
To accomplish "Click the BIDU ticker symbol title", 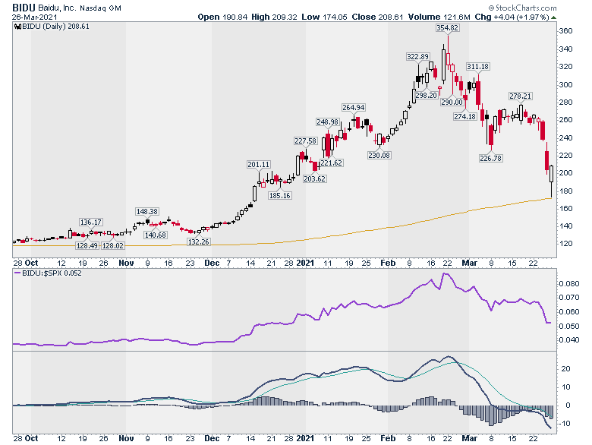I will pos(24,8).
